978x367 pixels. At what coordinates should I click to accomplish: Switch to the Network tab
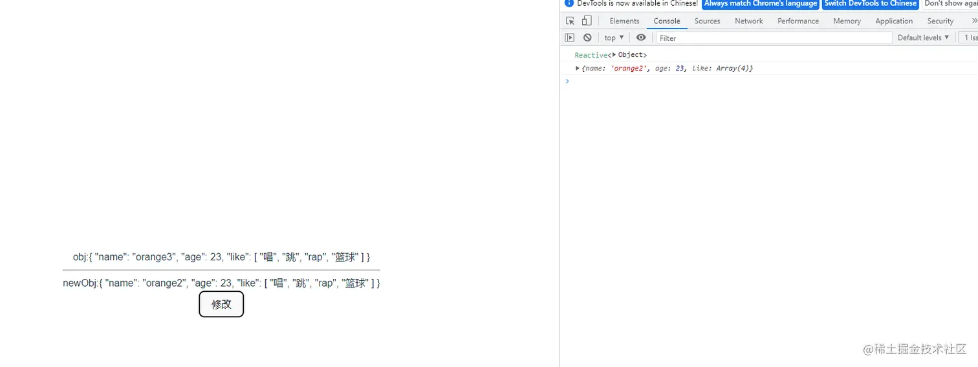click(x=749, y=21)
